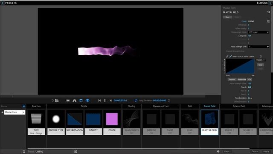Edit the X Displace value
This screenshot has width=273, height=154.
coord(250,36)
